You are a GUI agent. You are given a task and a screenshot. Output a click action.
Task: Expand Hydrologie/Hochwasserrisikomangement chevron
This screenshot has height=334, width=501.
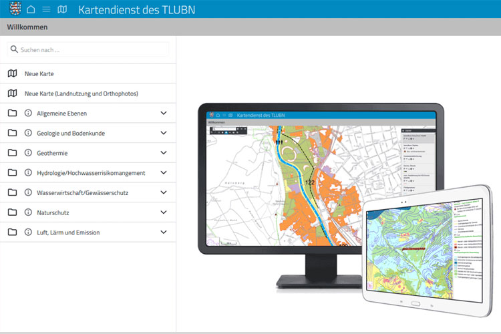pos(164,172)
